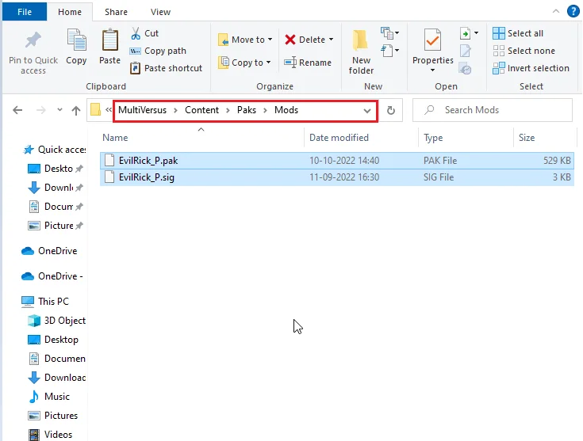Select This PC in the sidebar
583x441 pixels.
pyautogui.click(x=45, y=302)
